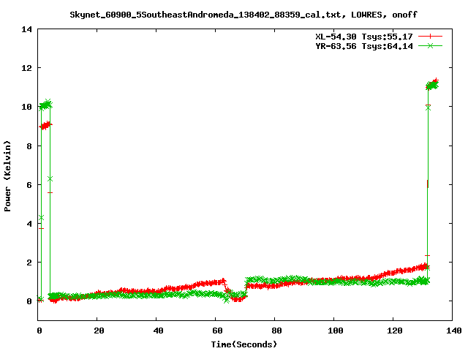468x351 pixels.
Task: Click y-axis tick label 6
Action: [29, 185]
